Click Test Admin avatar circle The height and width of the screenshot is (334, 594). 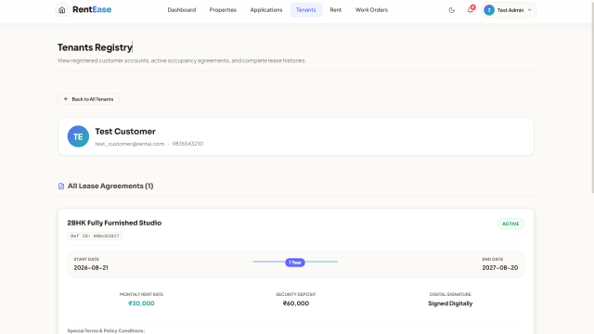pyautogui.click(x=489, y=10)
